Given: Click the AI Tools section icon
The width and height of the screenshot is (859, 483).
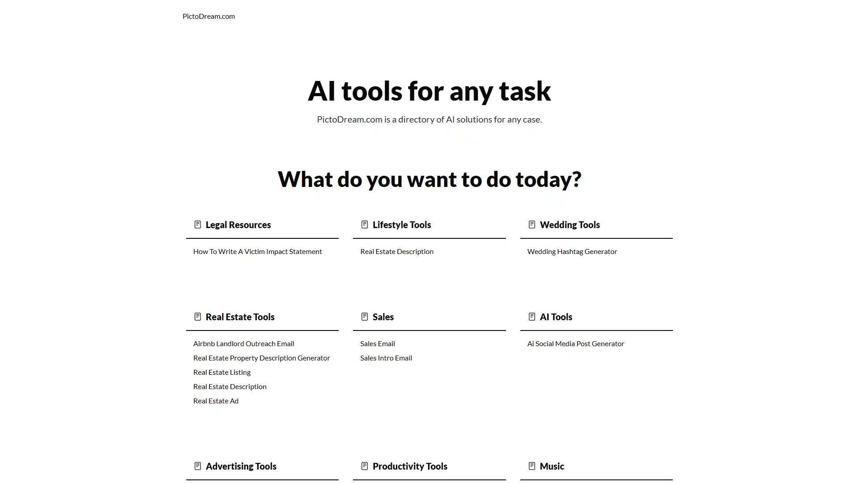Looking at the screenshot, I should coord(532,316).
